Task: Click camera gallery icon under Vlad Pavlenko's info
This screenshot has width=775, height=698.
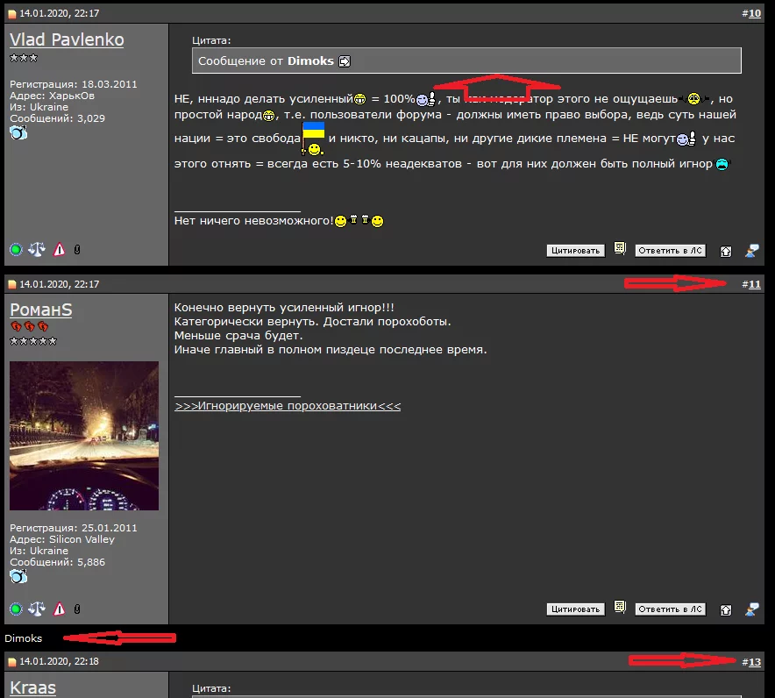Action: [x=18, y=132]
